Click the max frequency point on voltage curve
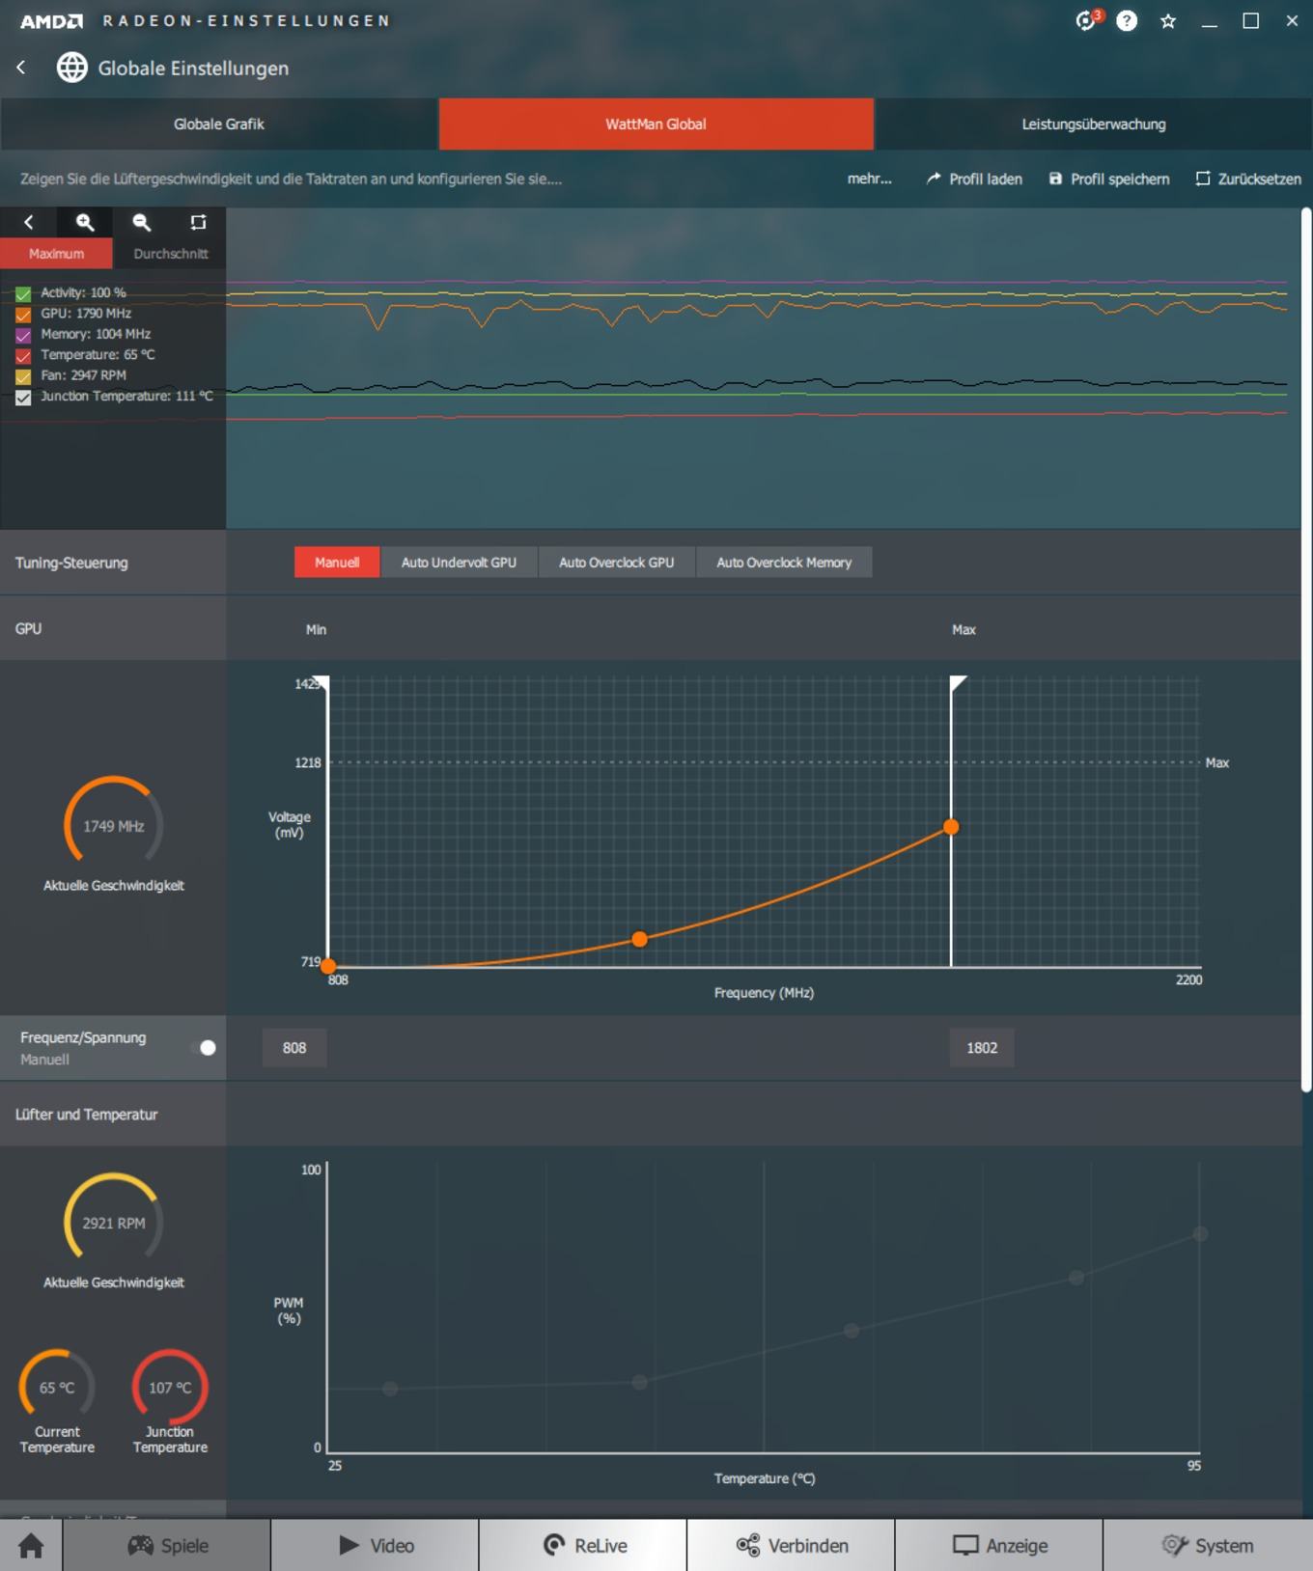This screenshot has height=1571, width=1313. coord(951,827)
